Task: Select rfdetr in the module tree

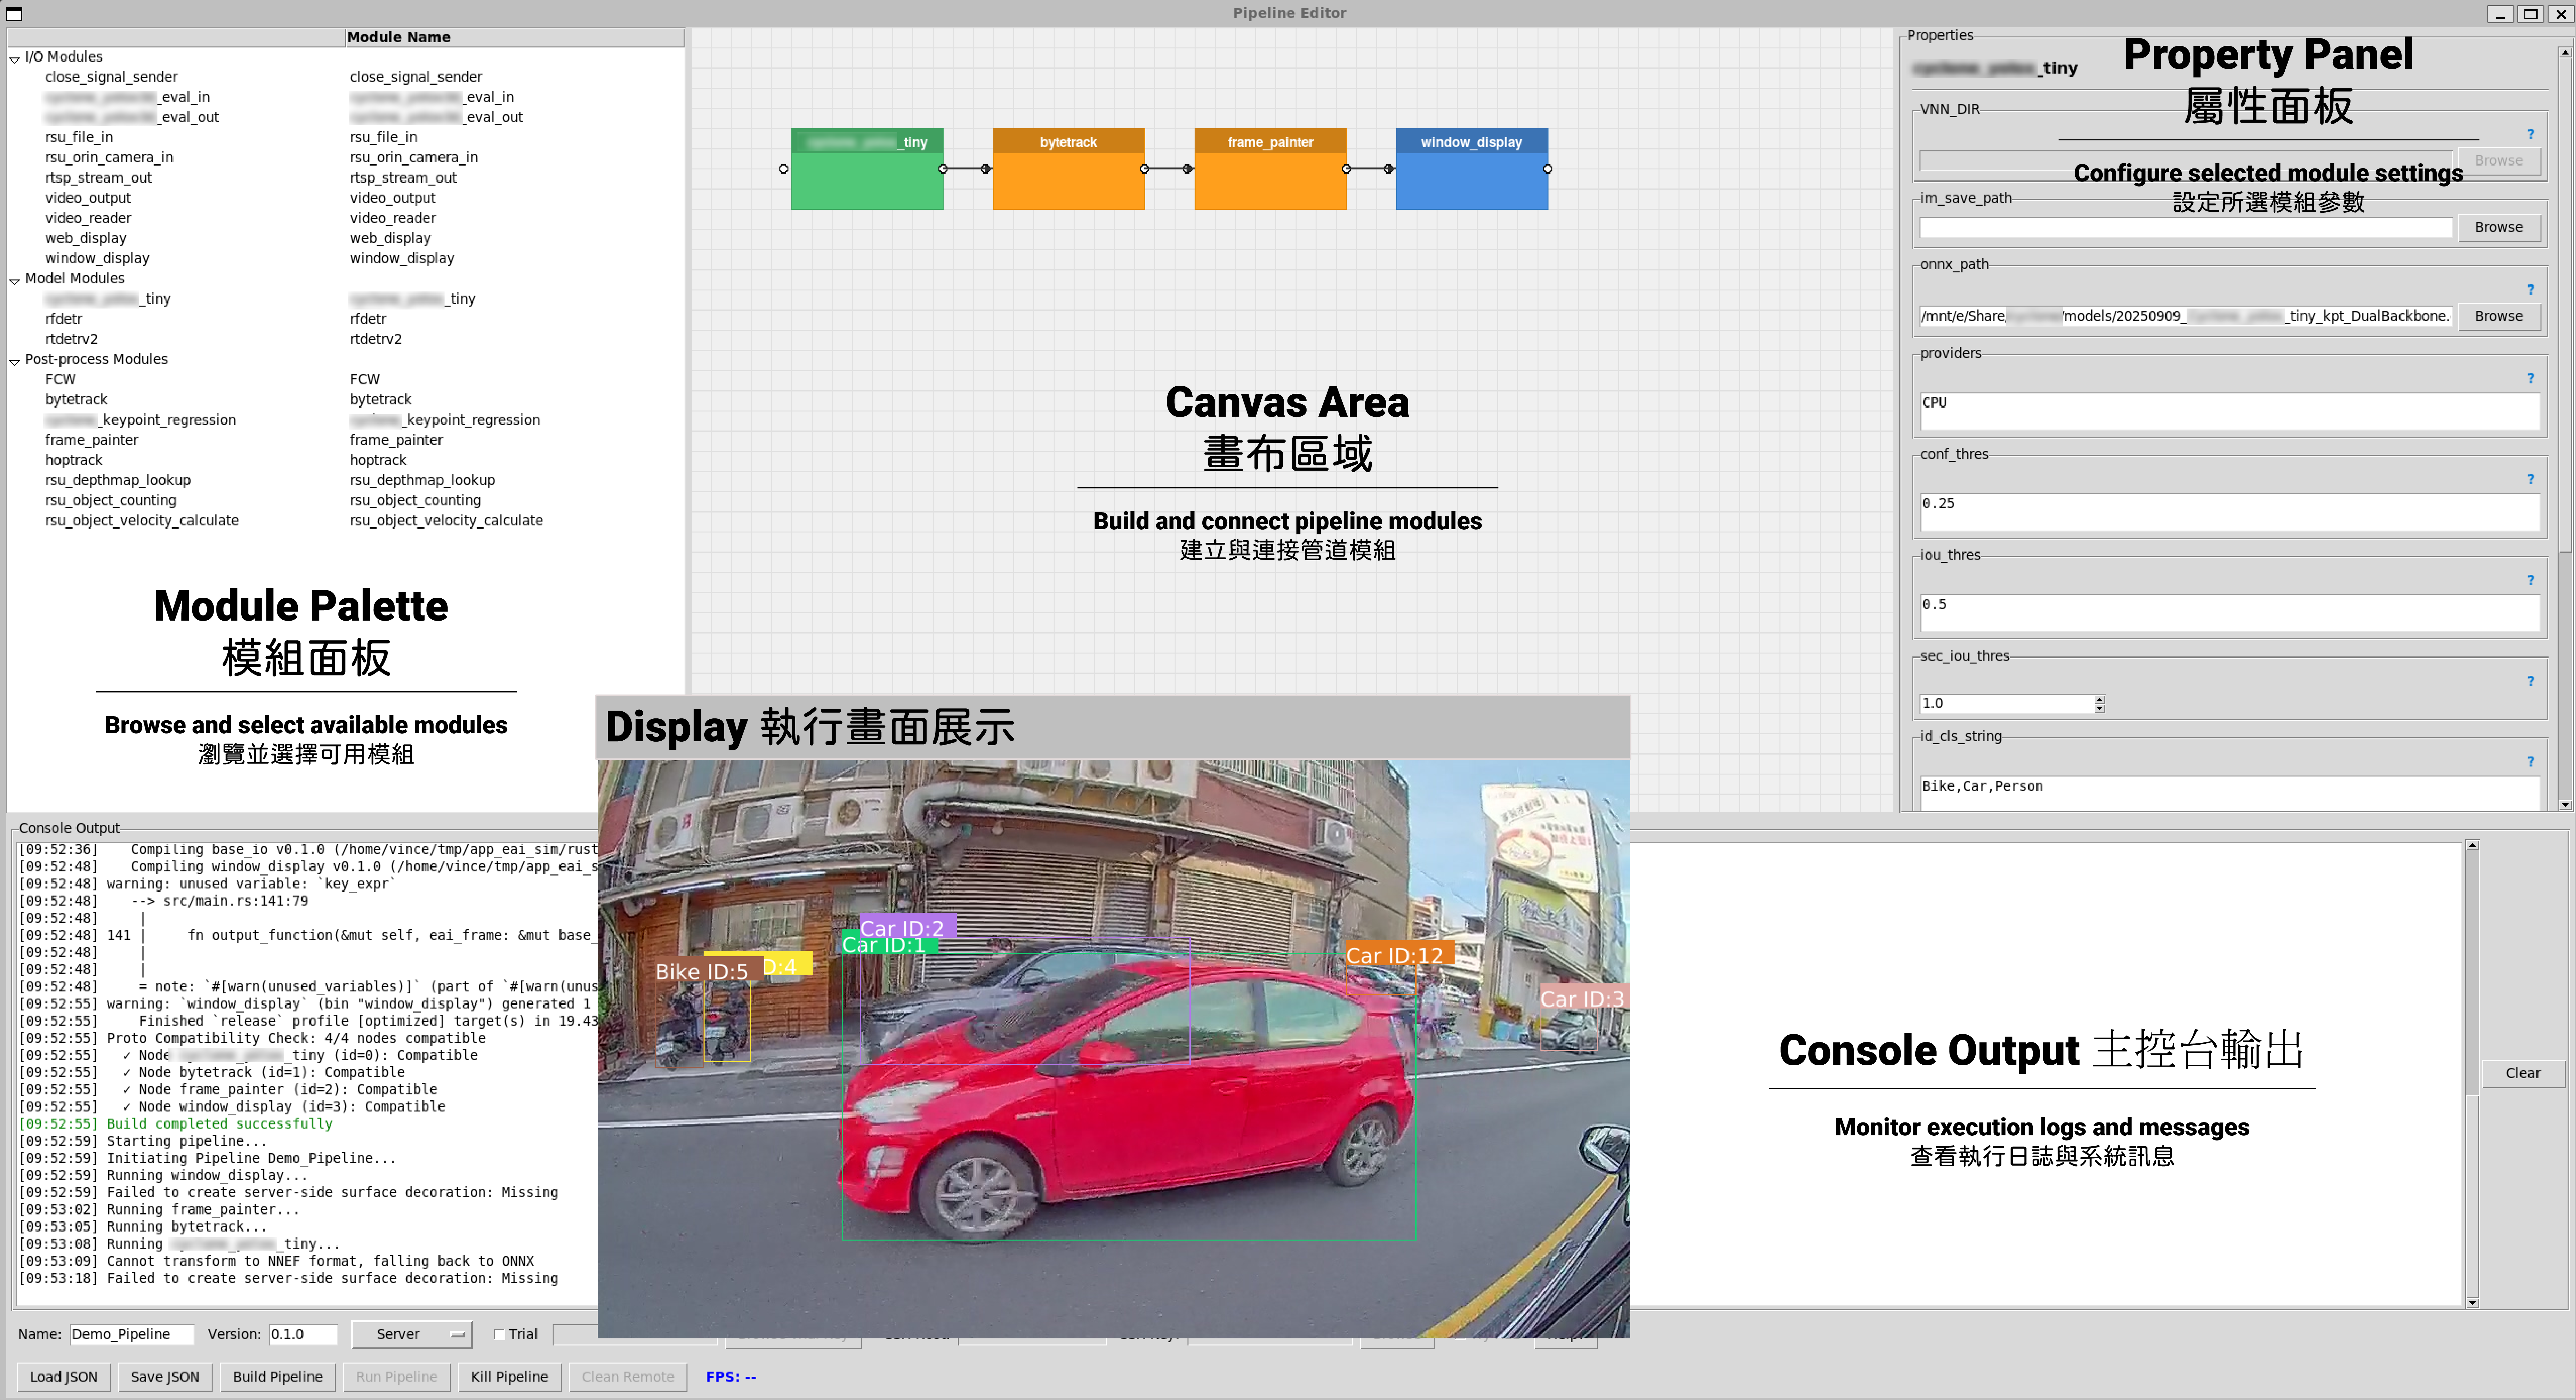Action: pyautogui.click(x=64, y=319)
